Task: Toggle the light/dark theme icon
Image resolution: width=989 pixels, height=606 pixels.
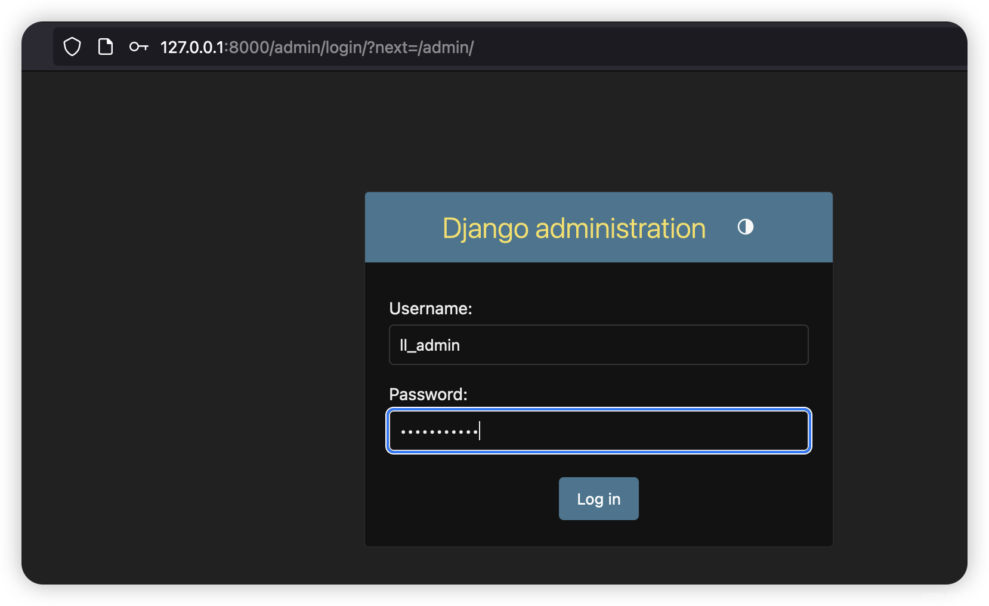Action: [x=746, y=227]
